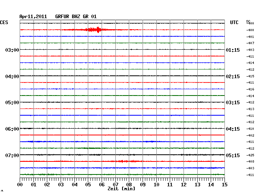Click x-axis minute label '13'
The image size is (256, 195).
pos(197,185)
